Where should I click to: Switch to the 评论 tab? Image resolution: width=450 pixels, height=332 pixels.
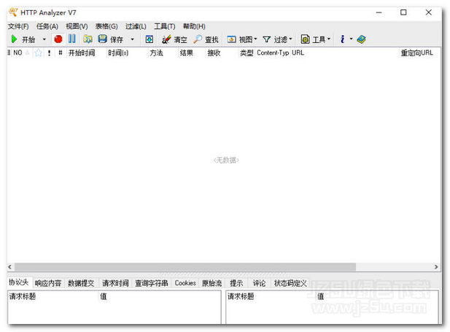259,283
